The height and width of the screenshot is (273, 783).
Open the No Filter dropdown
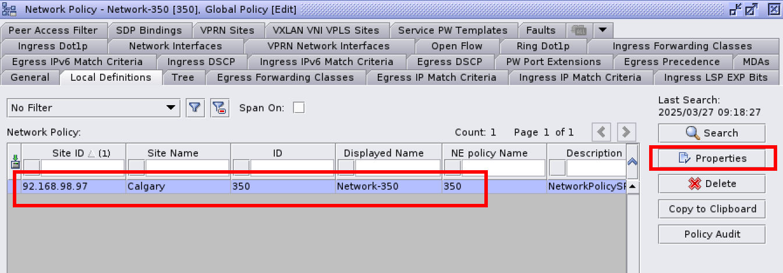coord(93,107)
